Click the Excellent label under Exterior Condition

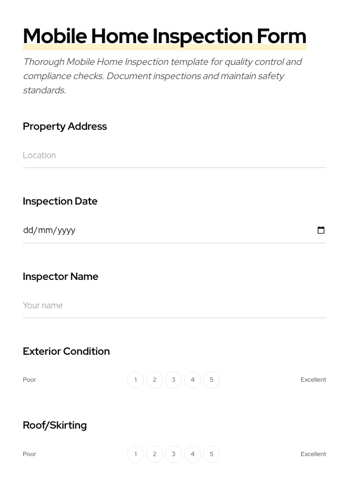[x=313, y=379]
